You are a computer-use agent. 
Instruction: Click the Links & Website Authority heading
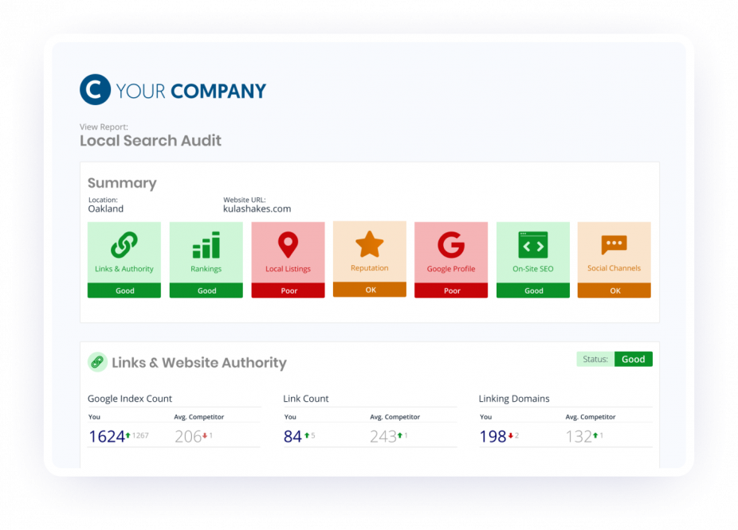199,363
